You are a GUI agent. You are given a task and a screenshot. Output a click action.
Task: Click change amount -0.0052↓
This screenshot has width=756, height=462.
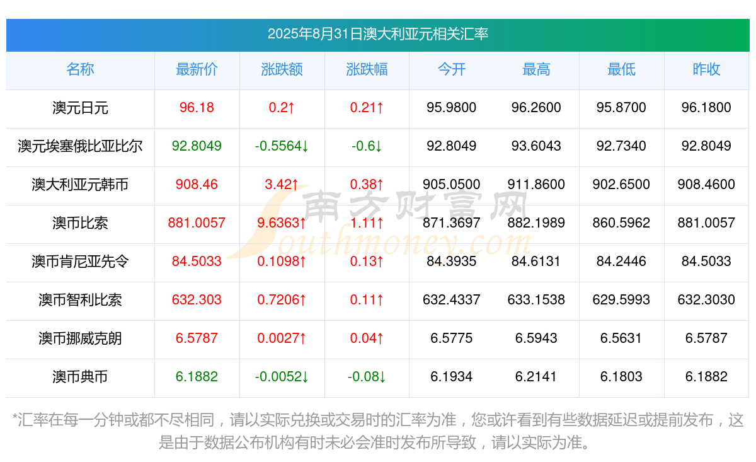click(x=282, y=377)
